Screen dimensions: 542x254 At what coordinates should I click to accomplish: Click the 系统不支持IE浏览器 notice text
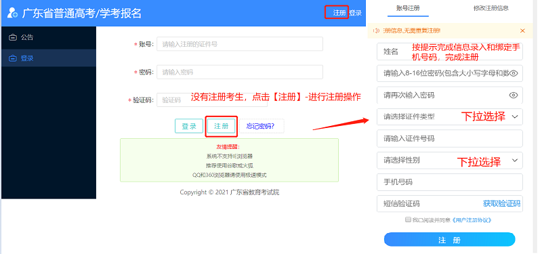[x=229, y=156]
